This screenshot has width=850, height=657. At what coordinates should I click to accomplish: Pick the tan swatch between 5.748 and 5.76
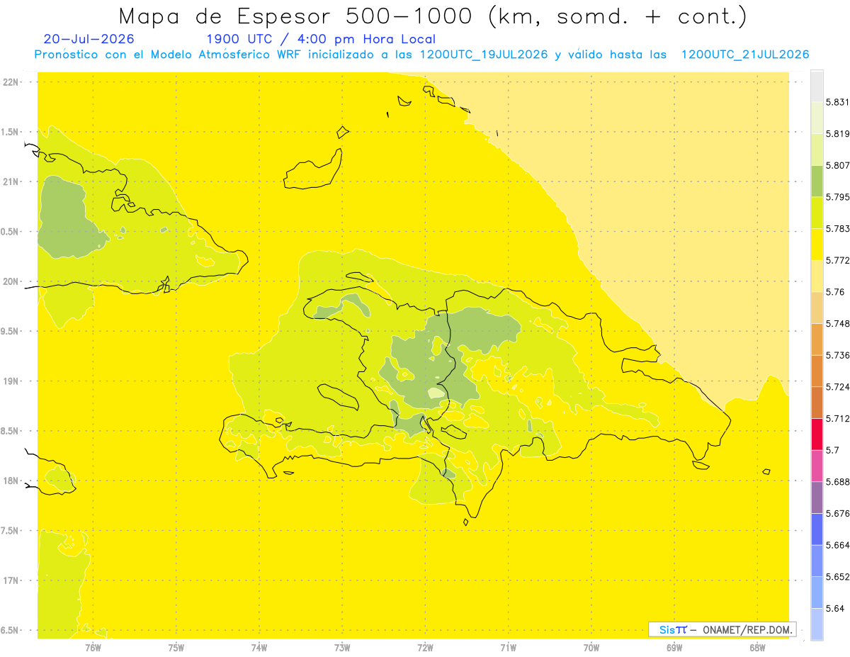[817, 308]
